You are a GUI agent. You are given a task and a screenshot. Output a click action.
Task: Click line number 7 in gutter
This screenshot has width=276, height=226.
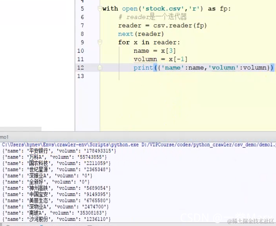[82, 25]
